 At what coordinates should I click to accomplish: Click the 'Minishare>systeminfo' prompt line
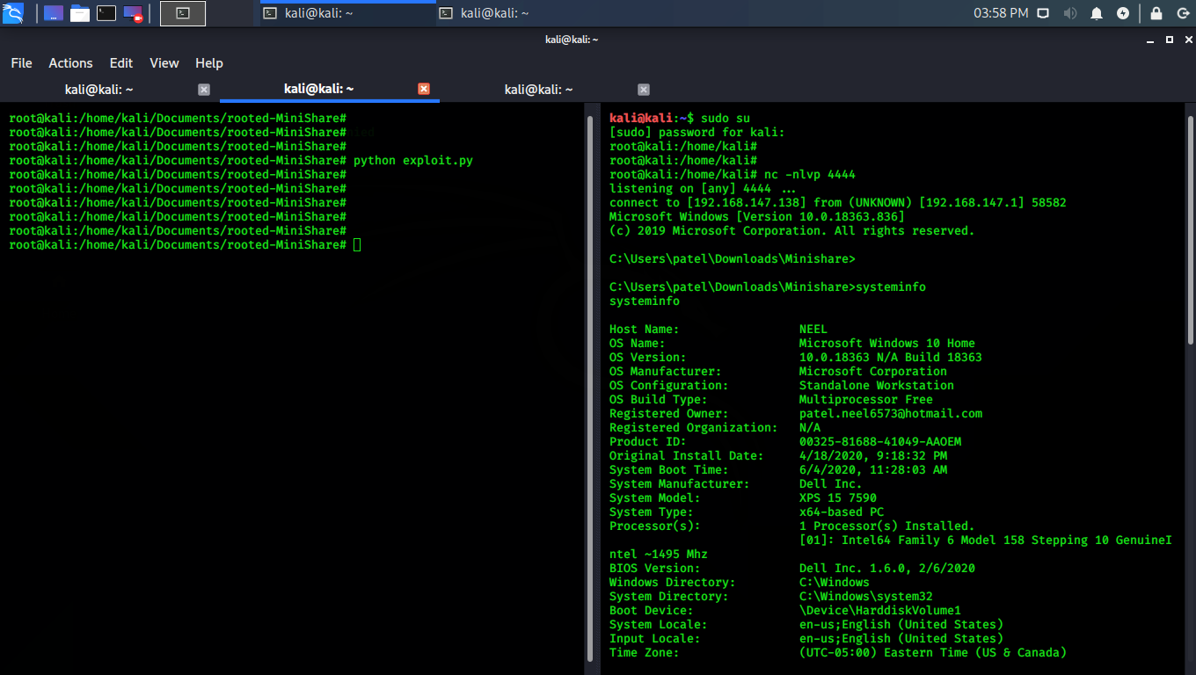[767, 287]
